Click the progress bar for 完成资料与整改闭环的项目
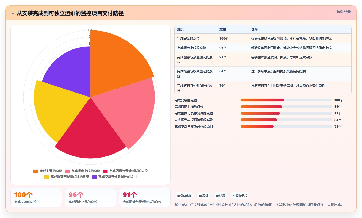 [x=286, y=127]
